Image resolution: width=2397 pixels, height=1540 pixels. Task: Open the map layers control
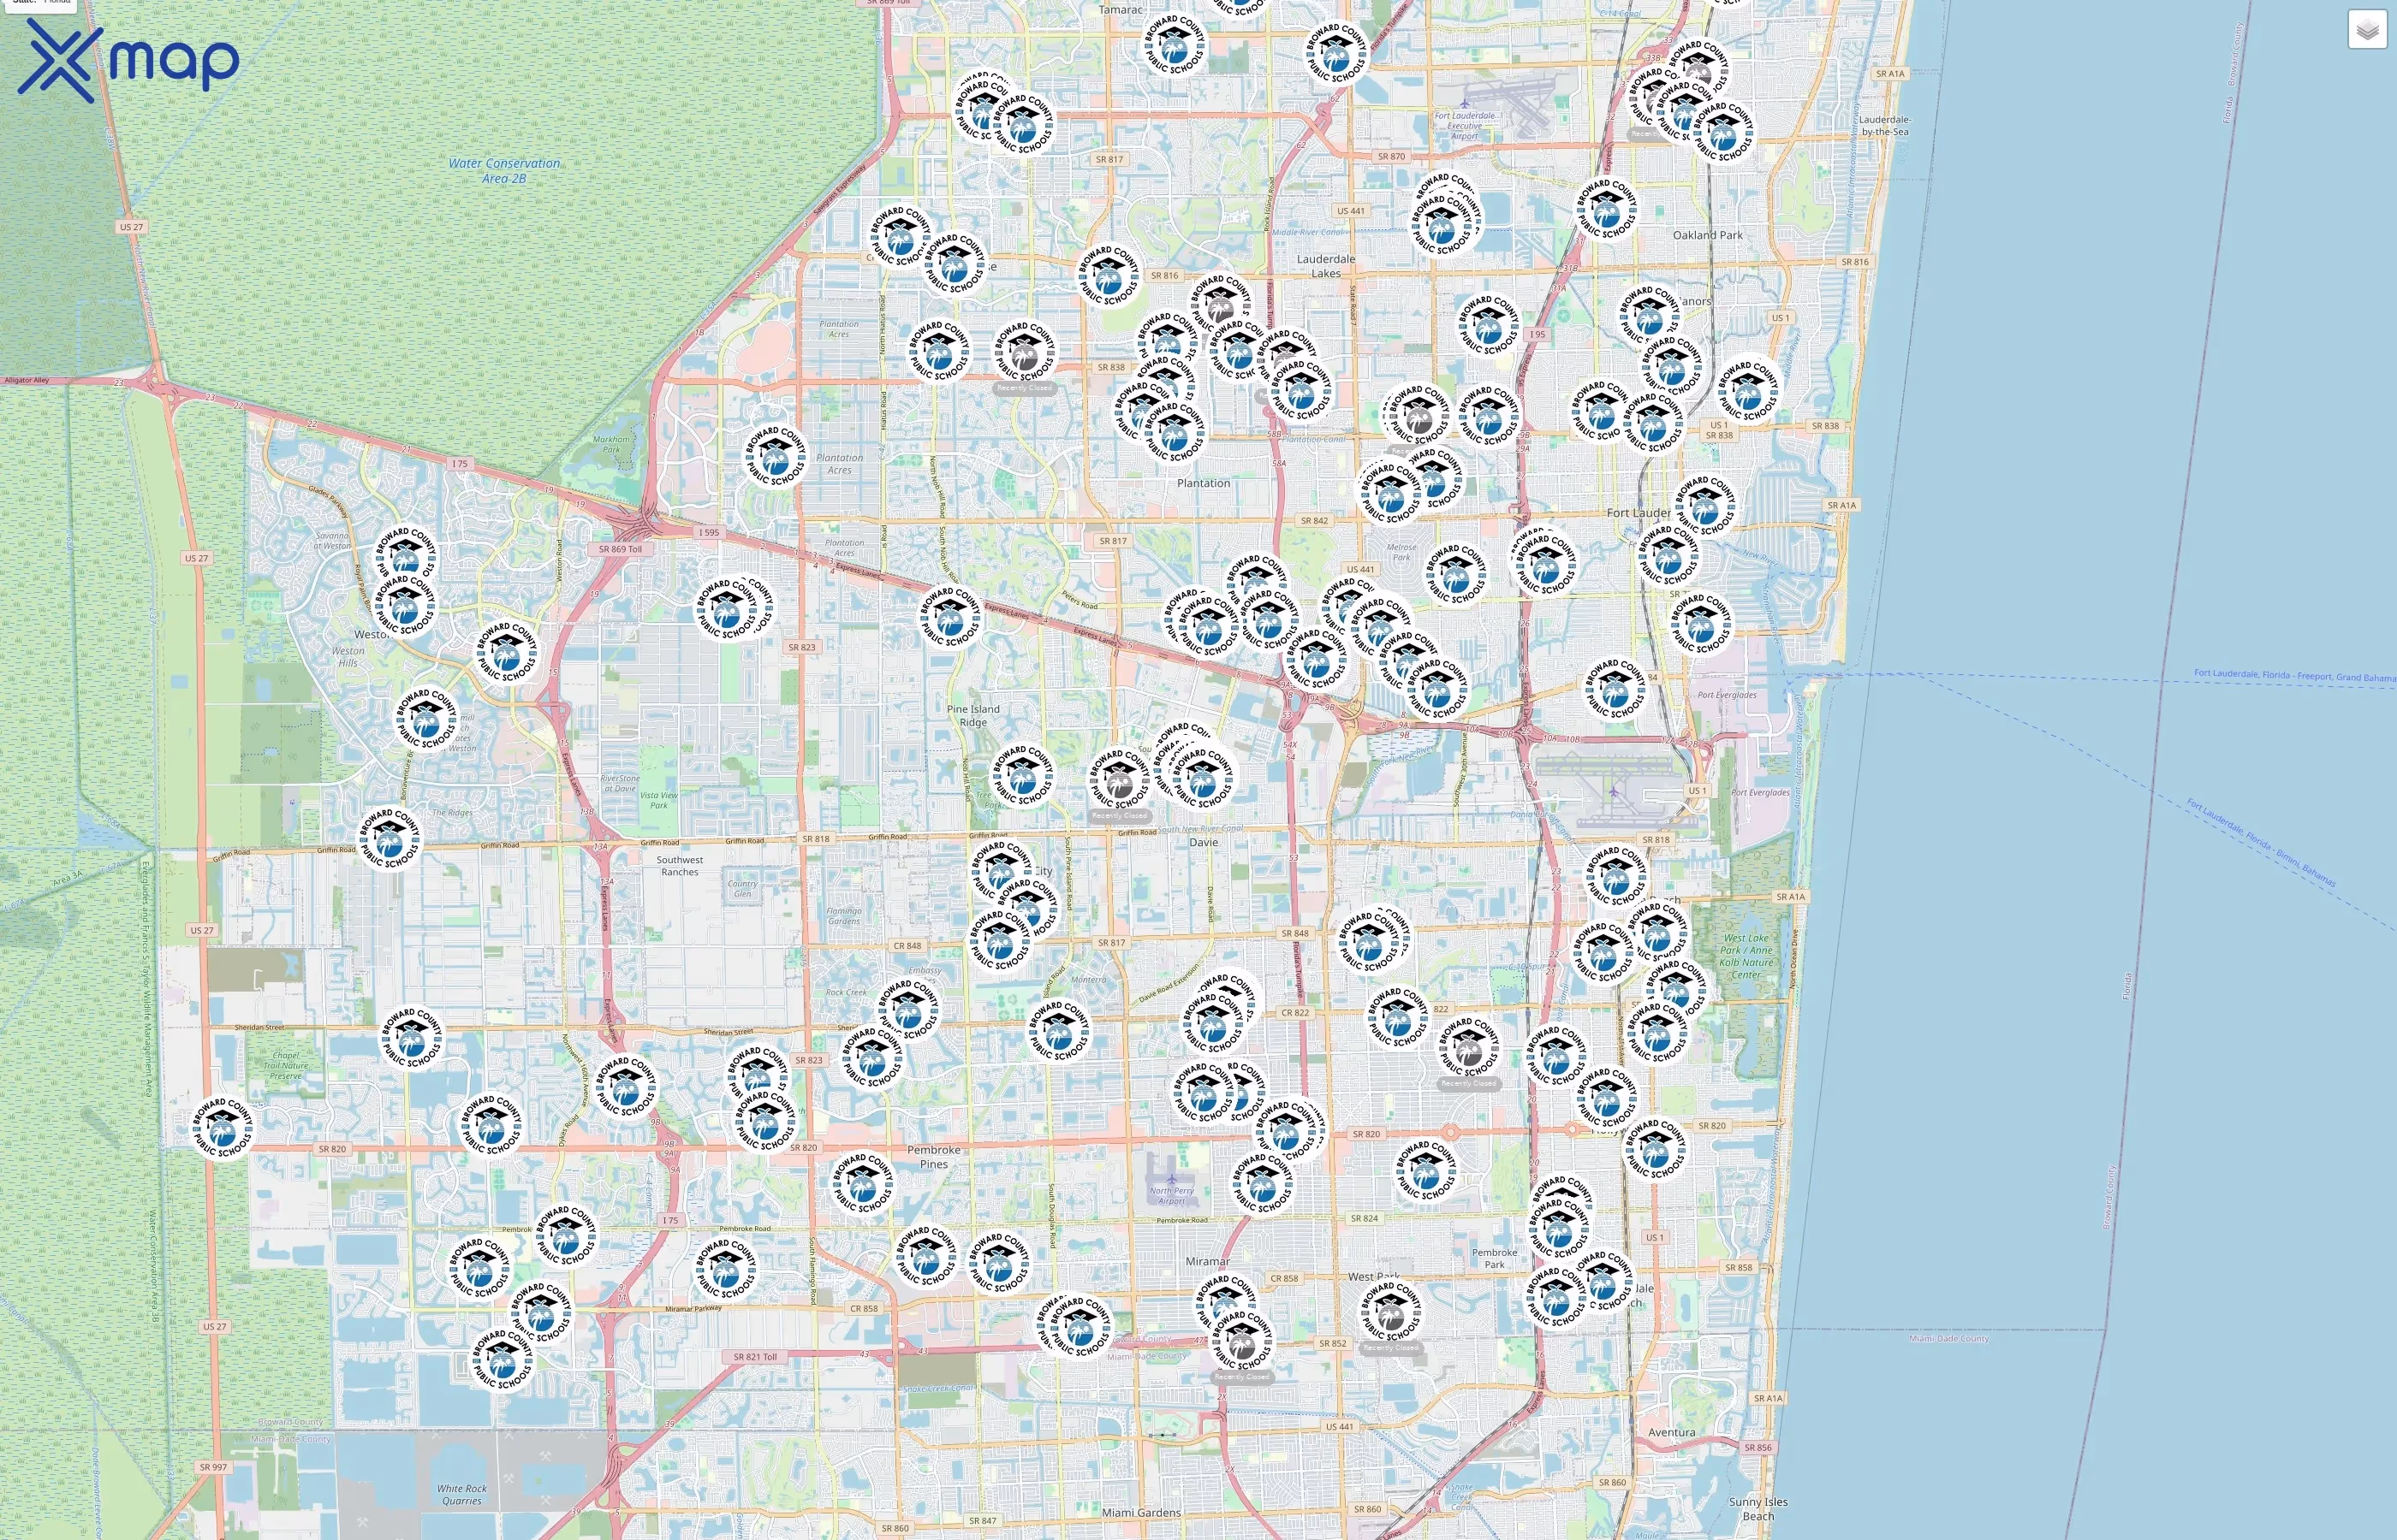[x=2367, y=30]
